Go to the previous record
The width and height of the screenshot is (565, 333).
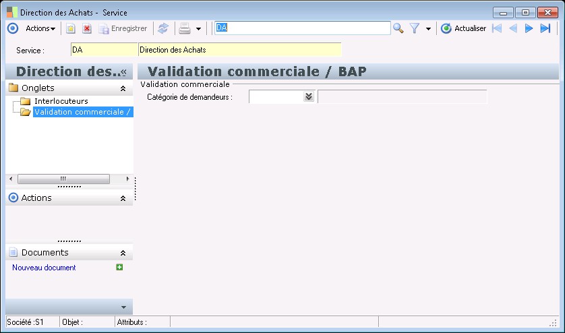(x=513, y=28)
